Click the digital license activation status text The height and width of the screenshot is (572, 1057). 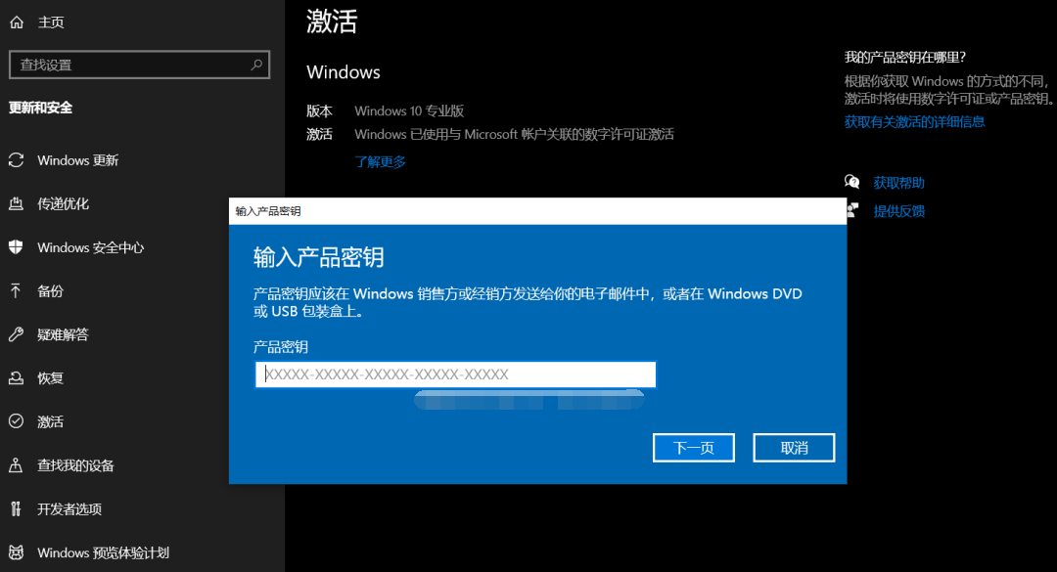pos(515,134)
